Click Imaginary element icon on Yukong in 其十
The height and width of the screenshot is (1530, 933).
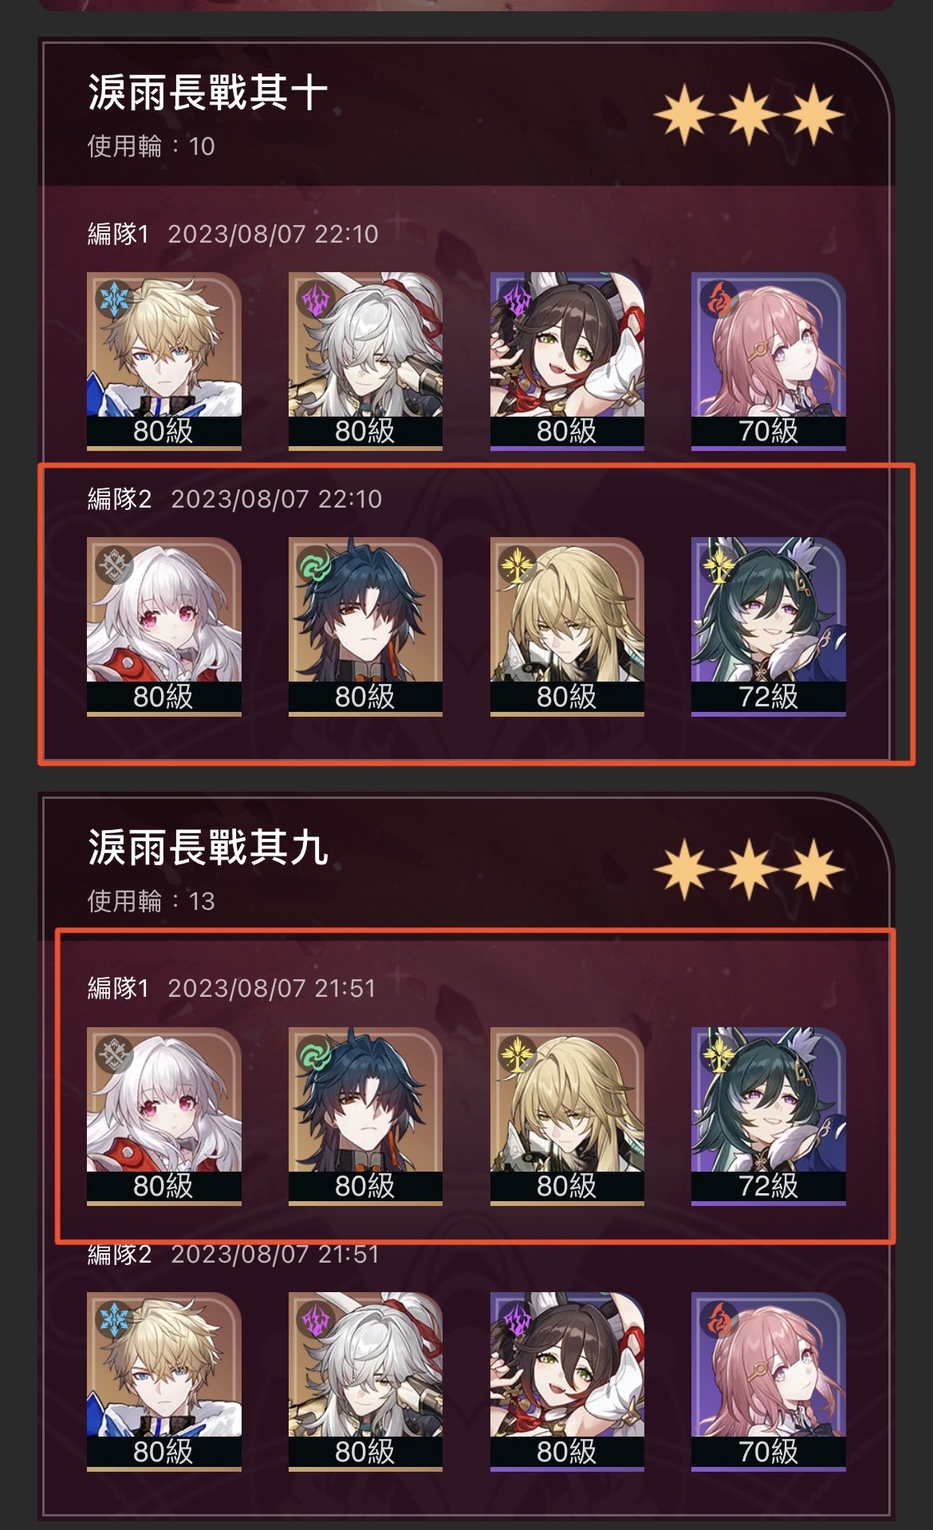coord(718,564)
